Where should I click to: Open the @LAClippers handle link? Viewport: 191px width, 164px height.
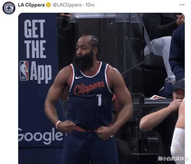[x=67, y=5]
